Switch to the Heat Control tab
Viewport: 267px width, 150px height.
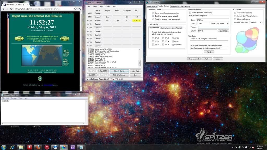[x=175, y=6]
